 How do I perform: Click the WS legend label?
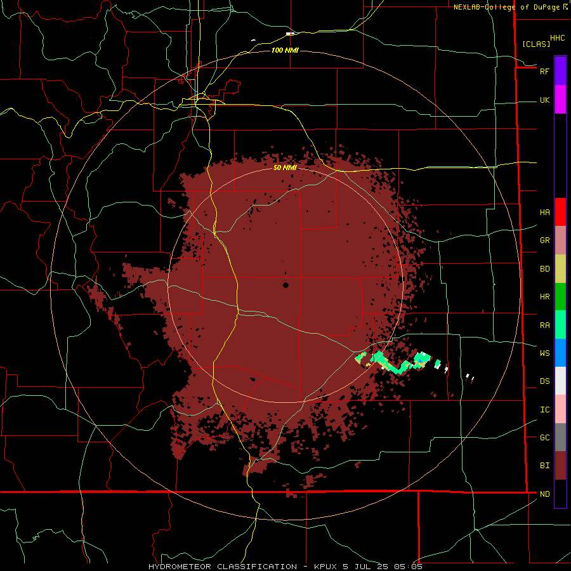pyautogui.click(x=544, y=353)
